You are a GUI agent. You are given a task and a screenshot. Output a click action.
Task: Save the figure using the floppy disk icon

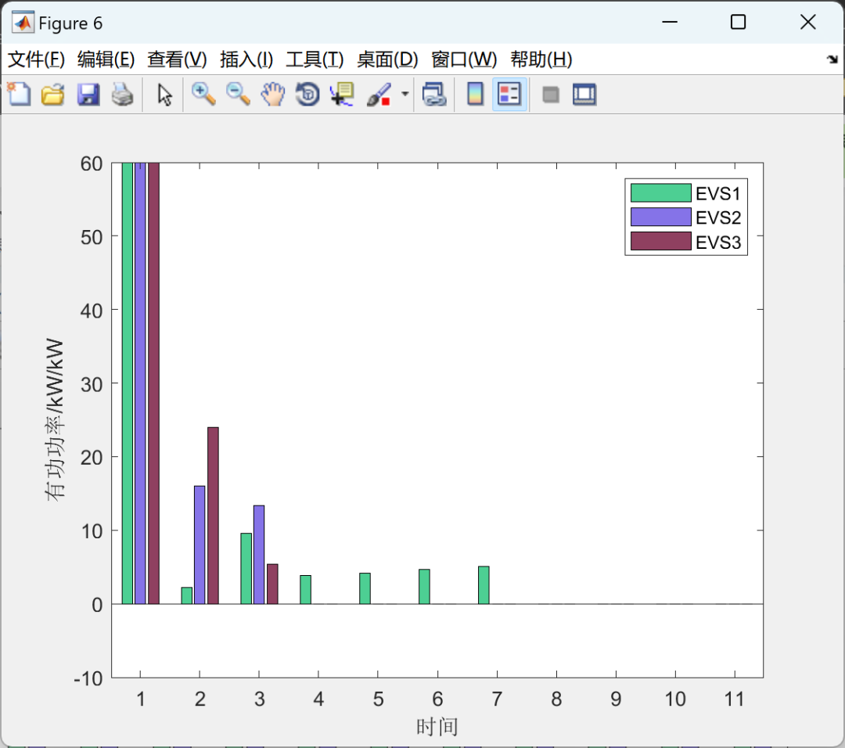[x=88, y=95]
